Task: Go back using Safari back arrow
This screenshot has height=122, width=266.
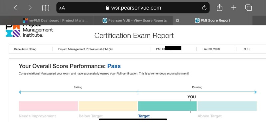Action: pyautogui.click(x=15, y=8)
